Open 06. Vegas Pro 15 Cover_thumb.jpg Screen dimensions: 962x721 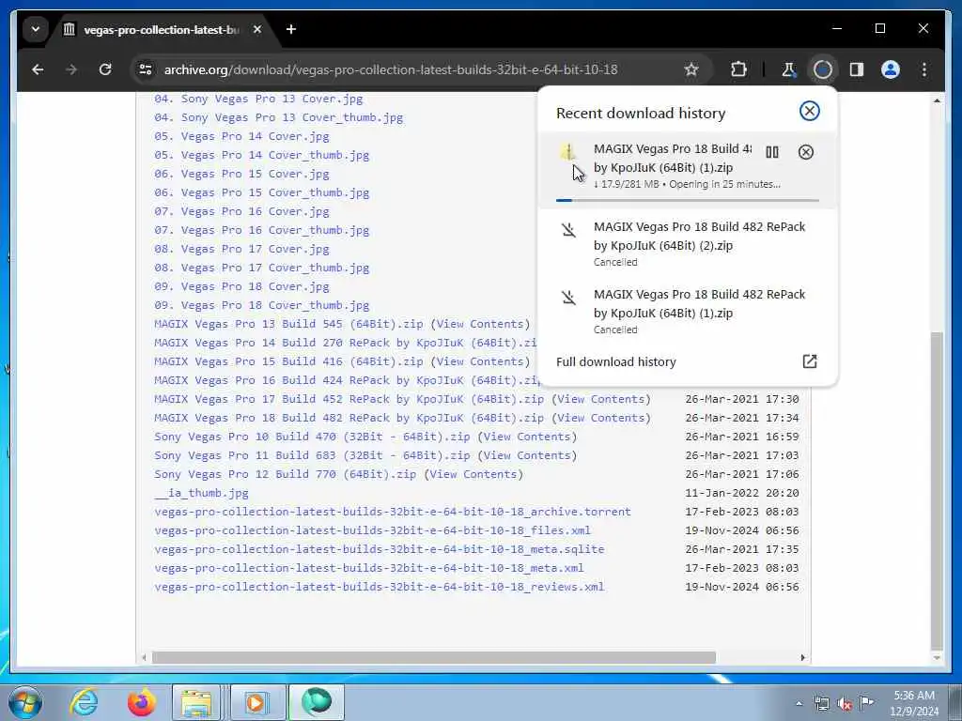coord(262,192)
